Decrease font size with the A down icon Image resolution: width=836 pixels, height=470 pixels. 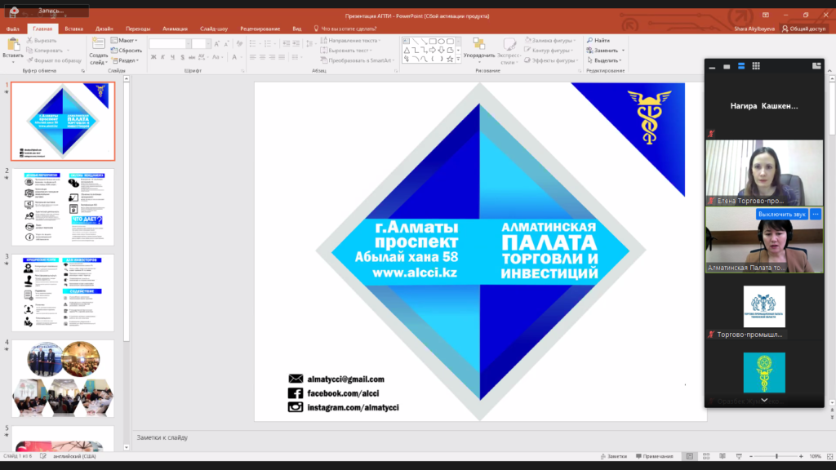coord(227,44)
